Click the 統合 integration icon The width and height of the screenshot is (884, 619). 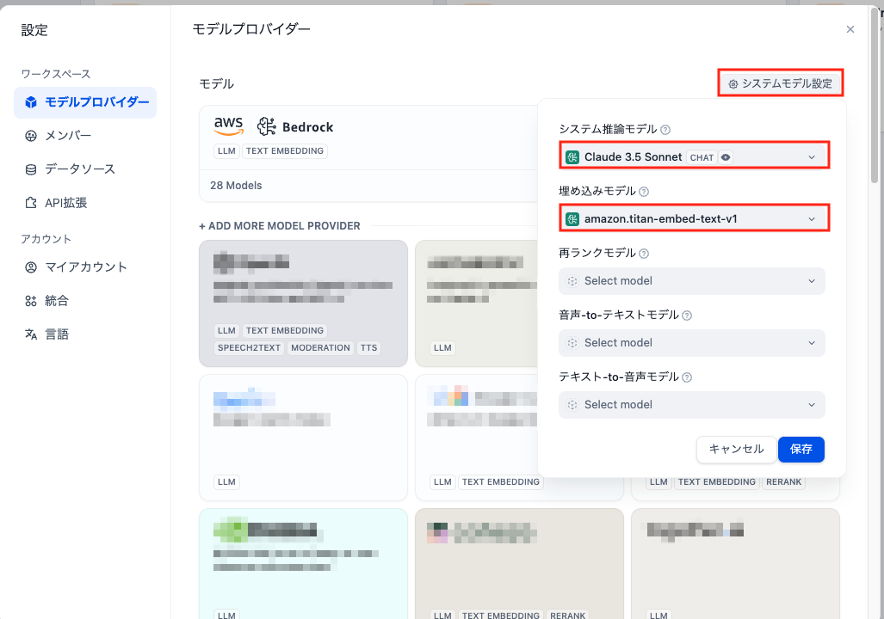[x=31, y=301]
